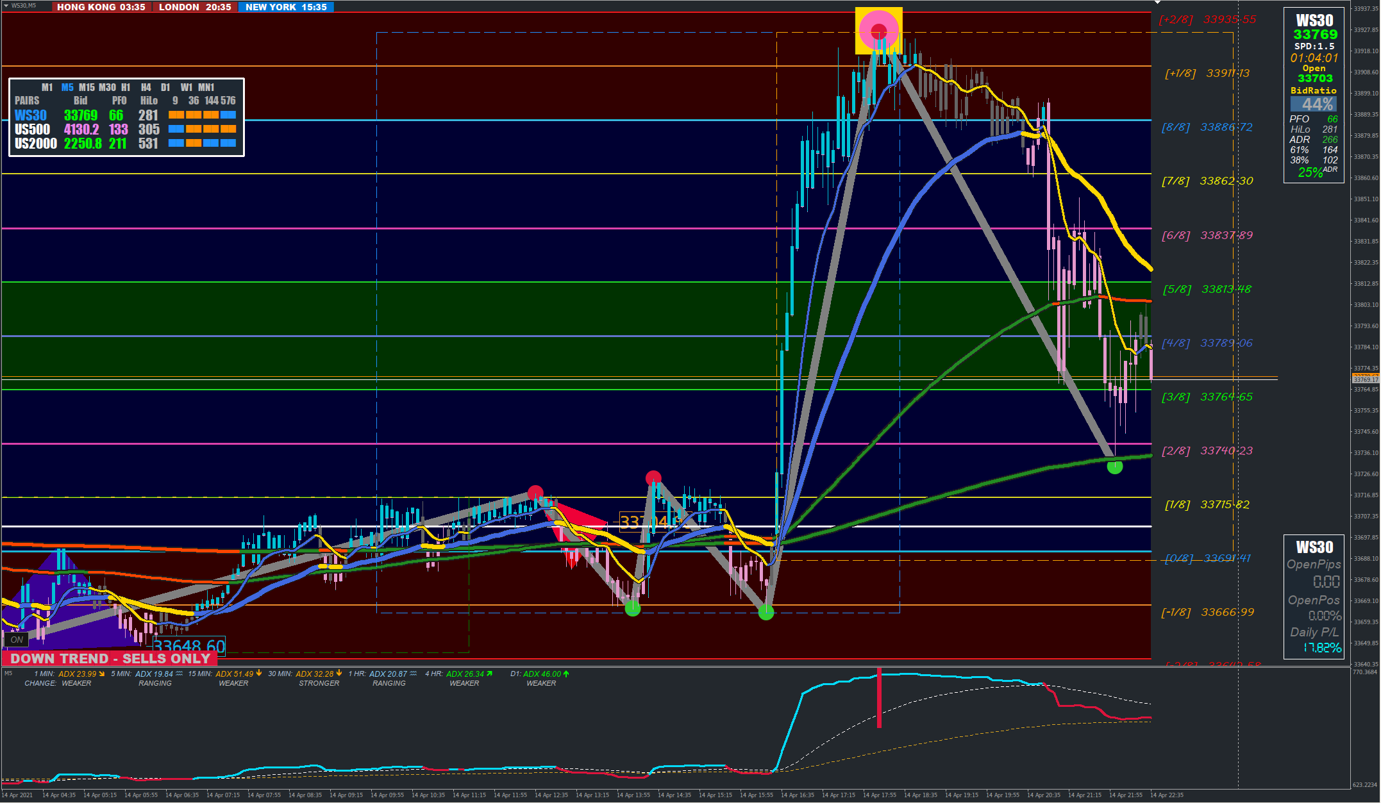This screenshot has width=1381, height=803.
Task: Click the 15 MIN ADX down arrow
Action: click(259, 674)
